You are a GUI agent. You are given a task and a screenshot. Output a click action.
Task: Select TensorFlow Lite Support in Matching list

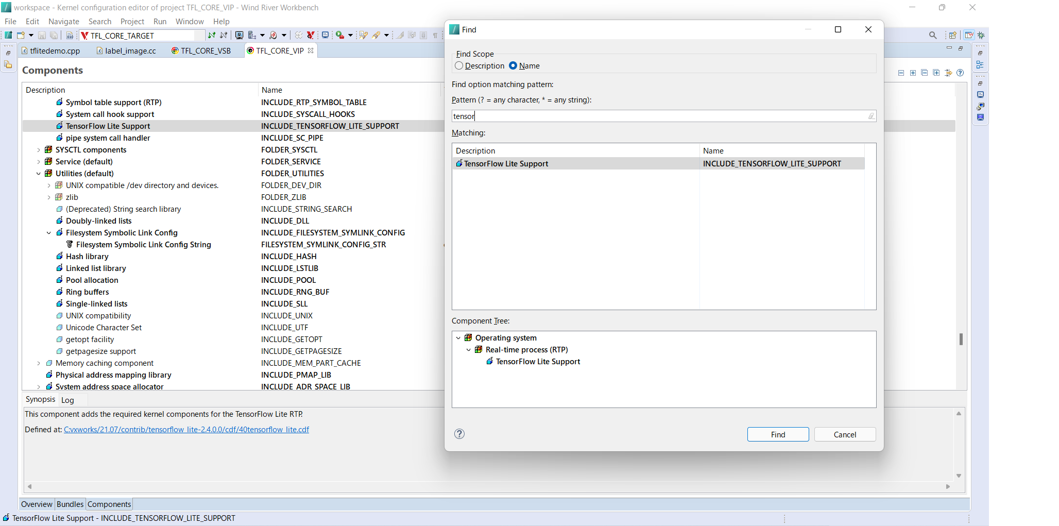click(658, 164)
